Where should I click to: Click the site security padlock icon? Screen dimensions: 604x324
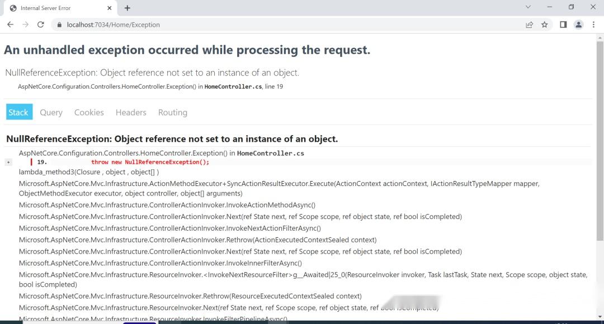tap(59, 25)
